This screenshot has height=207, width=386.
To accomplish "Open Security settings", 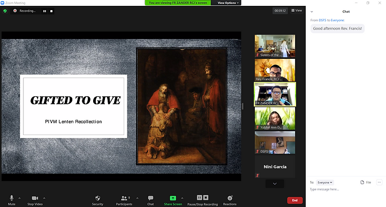I will pos(98,200).
